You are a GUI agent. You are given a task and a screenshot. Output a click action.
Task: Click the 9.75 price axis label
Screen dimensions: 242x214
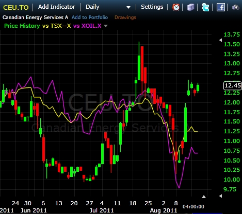click(230, 189)
